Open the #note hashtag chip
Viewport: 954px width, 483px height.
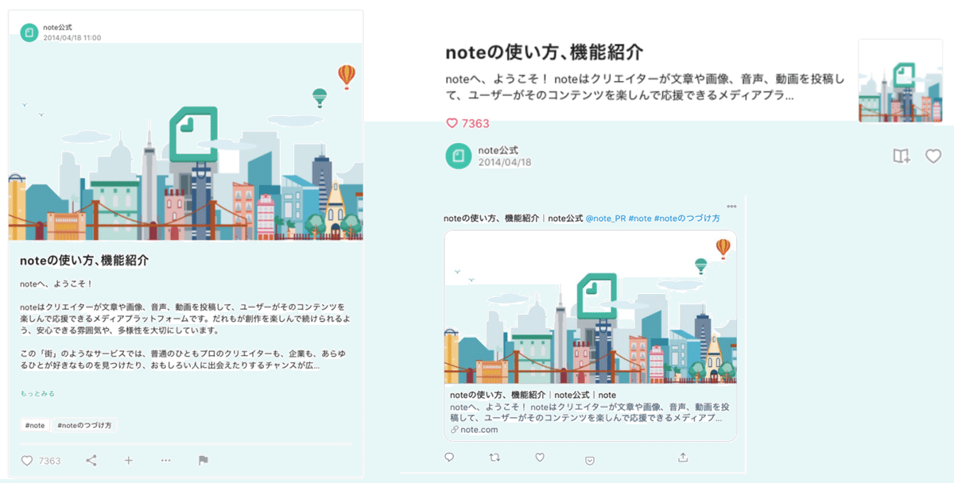[x=35, y=425]
